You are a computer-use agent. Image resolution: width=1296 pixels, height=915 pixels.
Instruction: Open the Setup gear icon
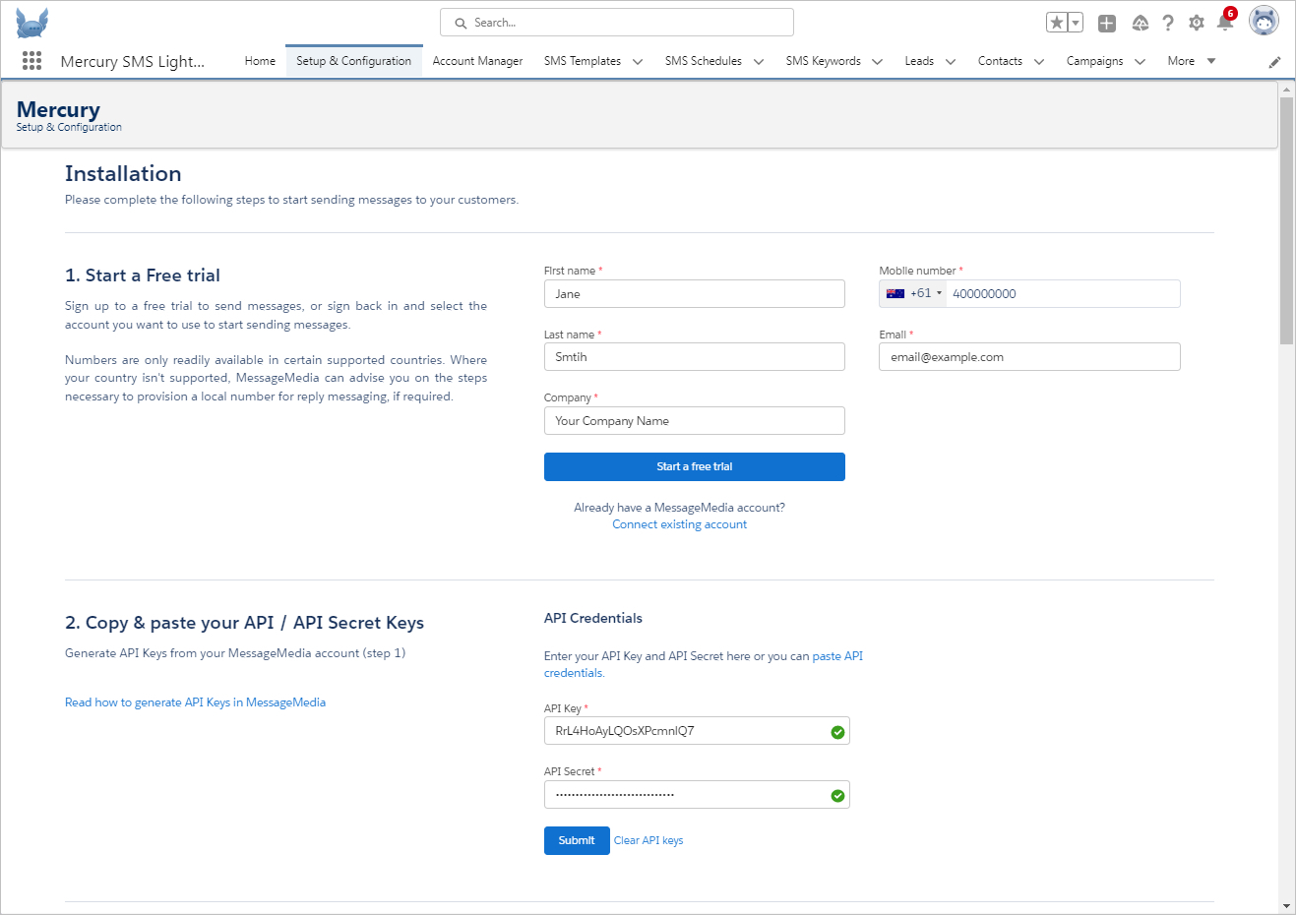click(1197, 23)
